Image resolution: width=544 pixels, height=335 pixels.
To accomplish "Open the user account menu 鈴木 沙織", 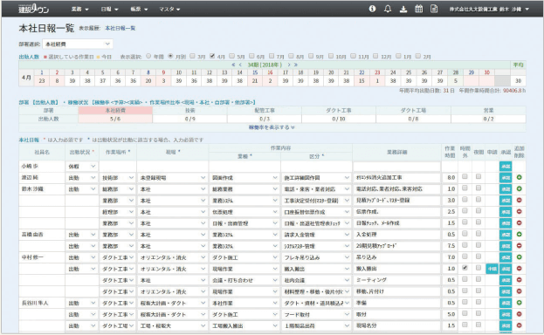I will (x=489, y=10).
